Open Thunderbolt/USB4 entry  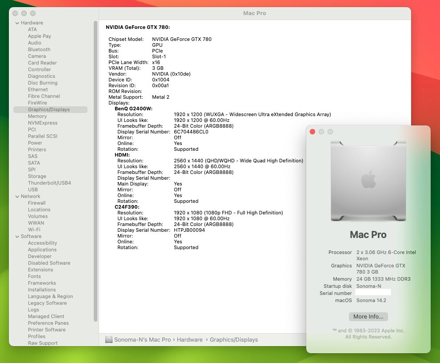(x=49, y=183)
